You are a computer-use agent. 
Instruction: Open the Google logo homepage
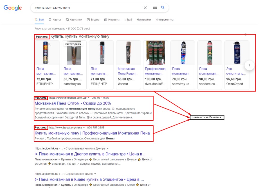coord(13,8)
